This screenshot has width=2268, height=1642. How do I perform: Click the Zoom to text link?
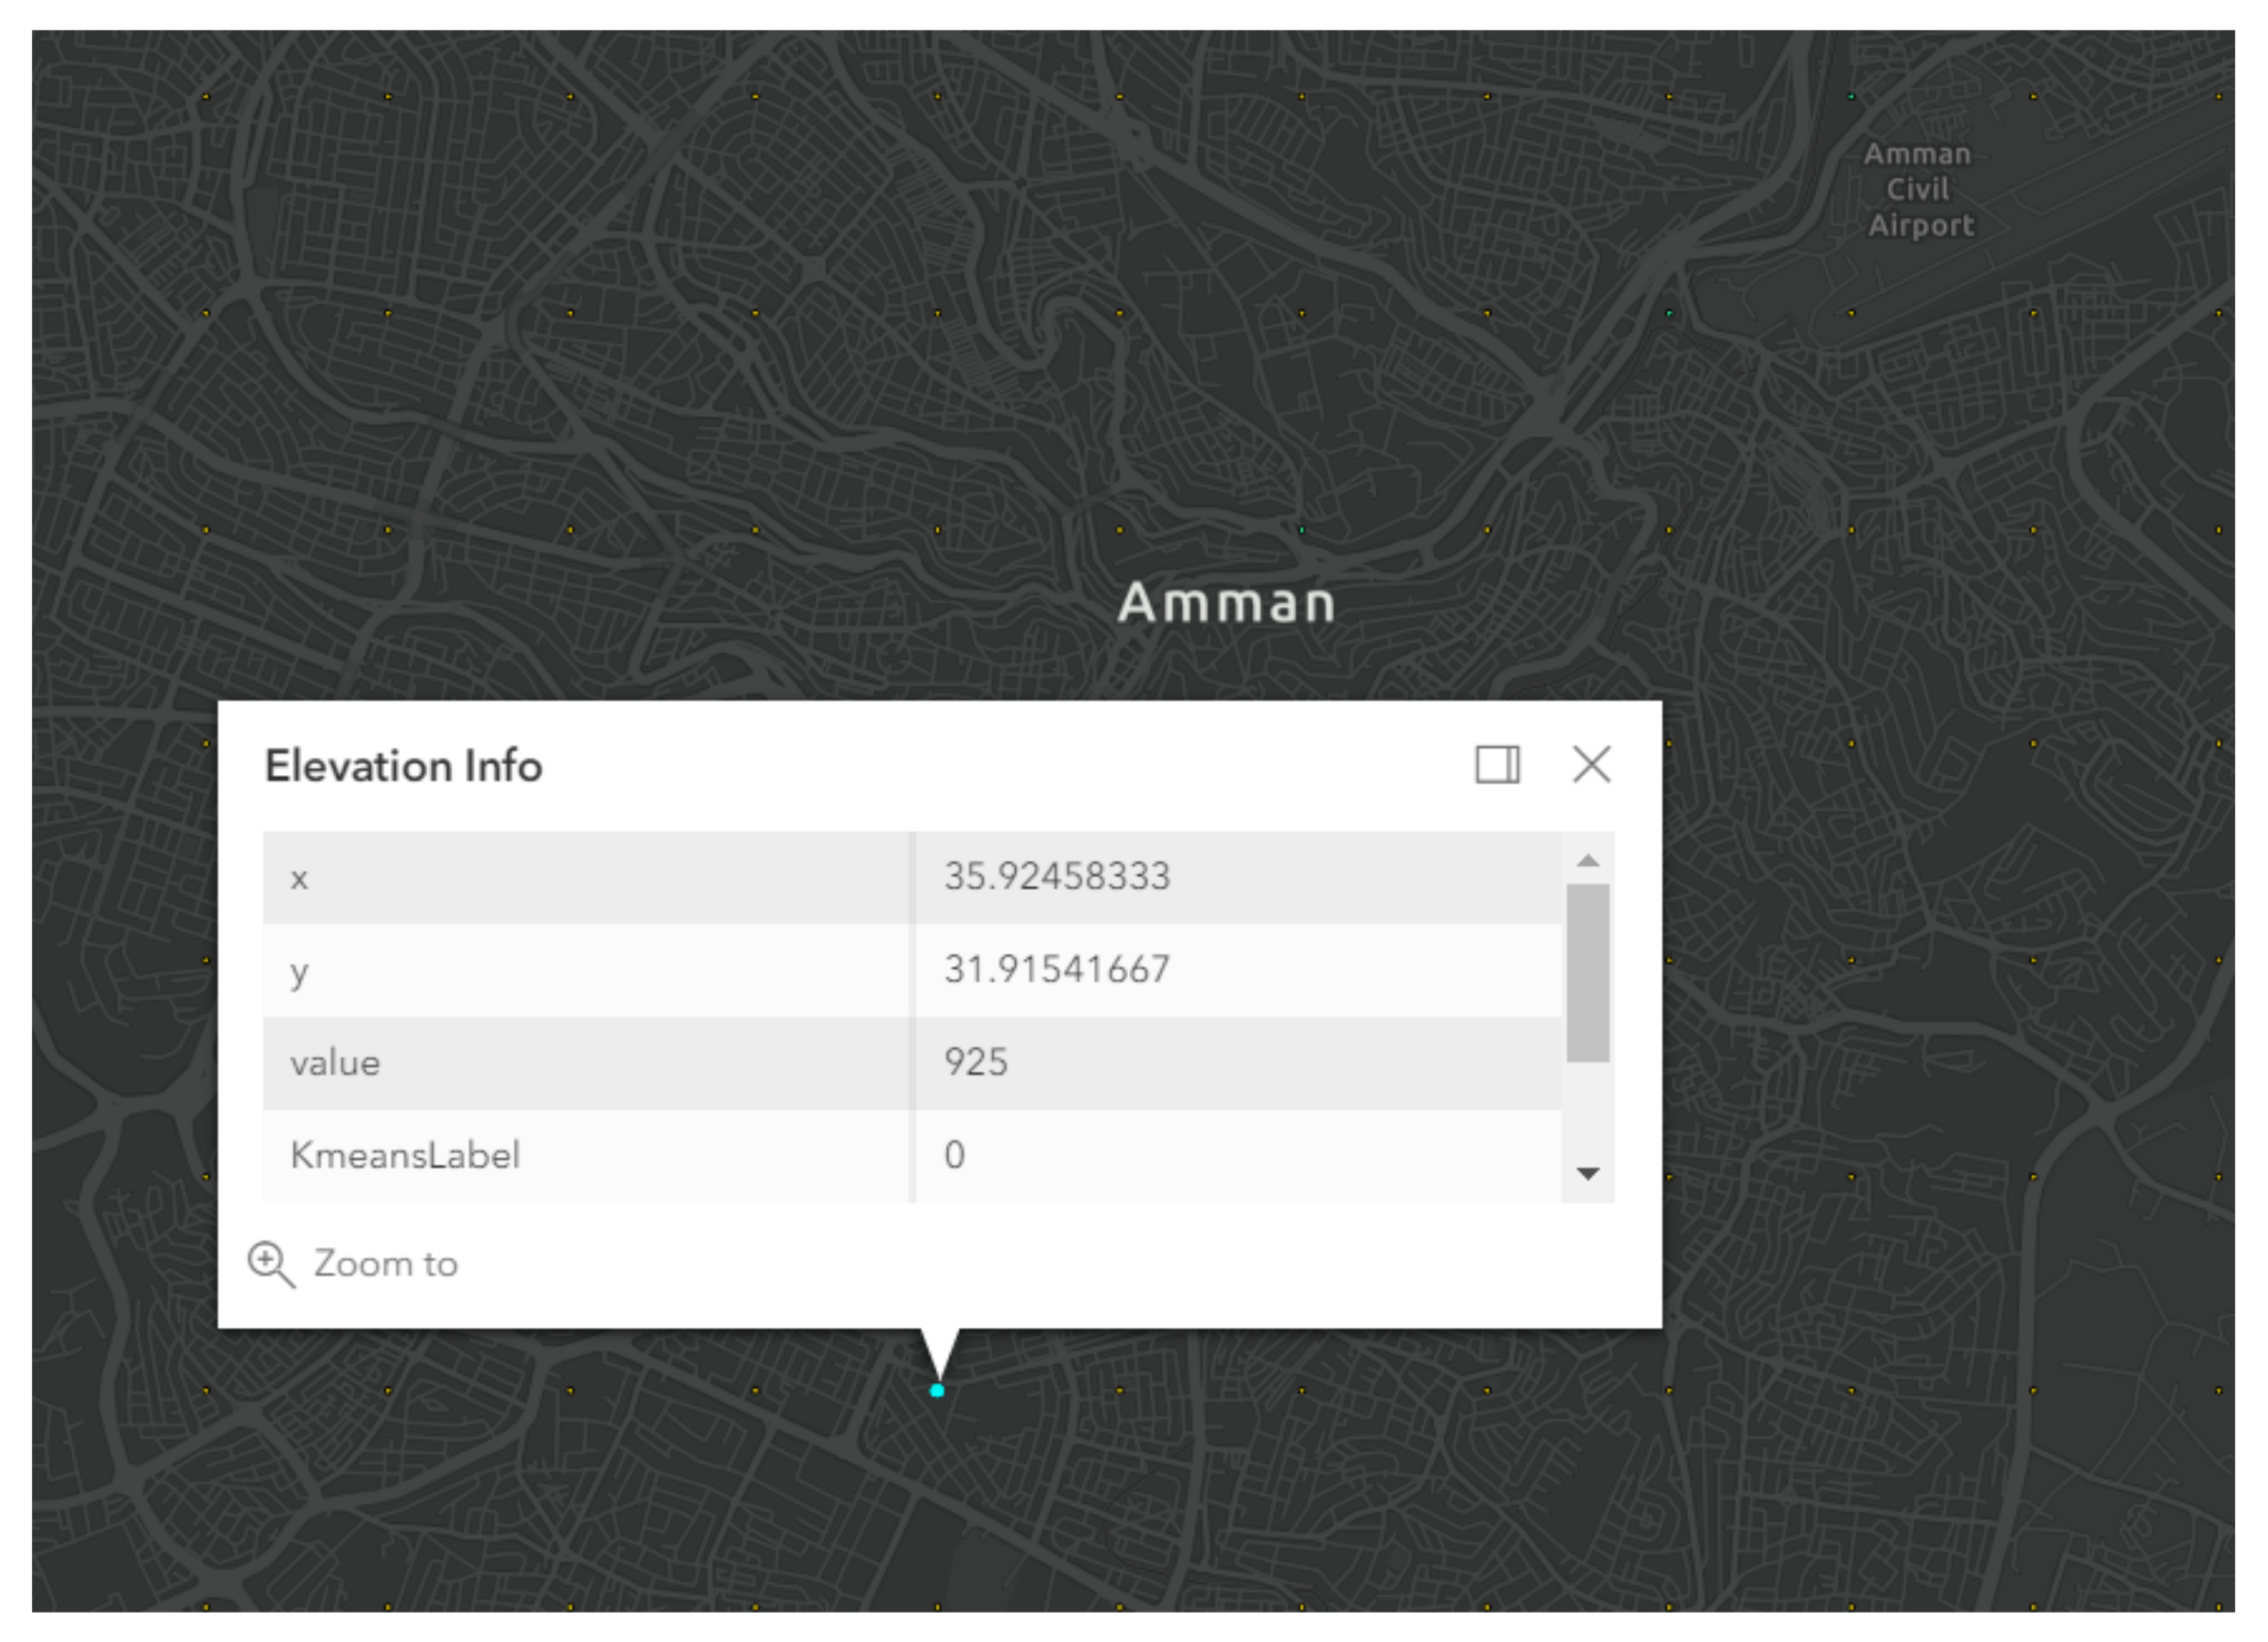[386, 1264]
